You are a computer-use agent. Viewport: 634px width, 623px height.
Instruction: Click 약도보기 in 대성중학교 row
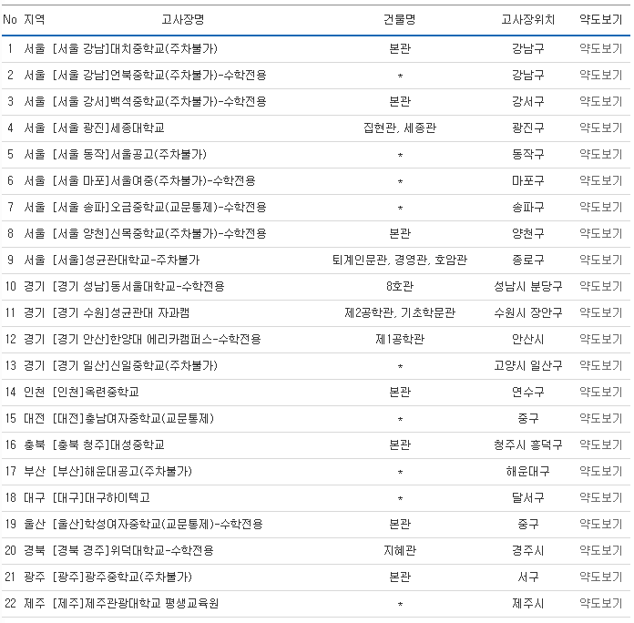[600, 445]
